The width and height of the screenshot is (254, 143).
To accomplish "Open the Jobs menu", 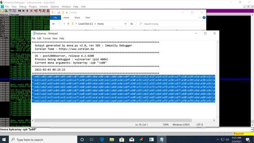I will click(x=83, y=7).
